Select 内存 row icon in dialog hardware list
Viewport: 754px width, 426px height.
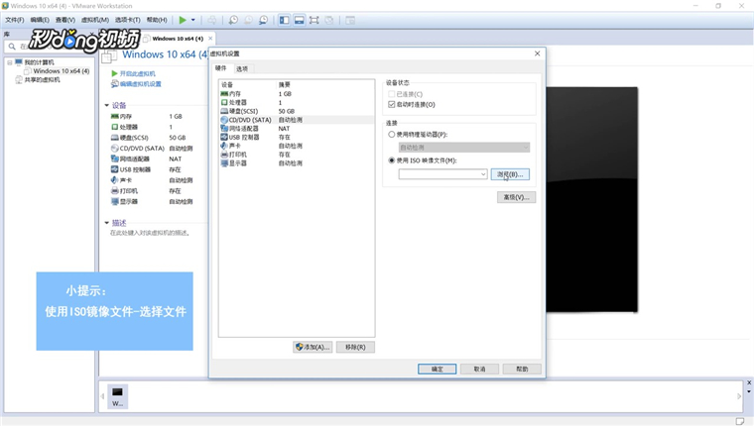[x=224, y=94]
